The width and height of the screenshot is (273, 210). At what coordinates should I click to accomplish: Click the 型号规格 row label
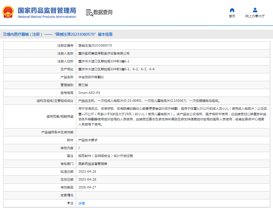(x=67, y=93)
